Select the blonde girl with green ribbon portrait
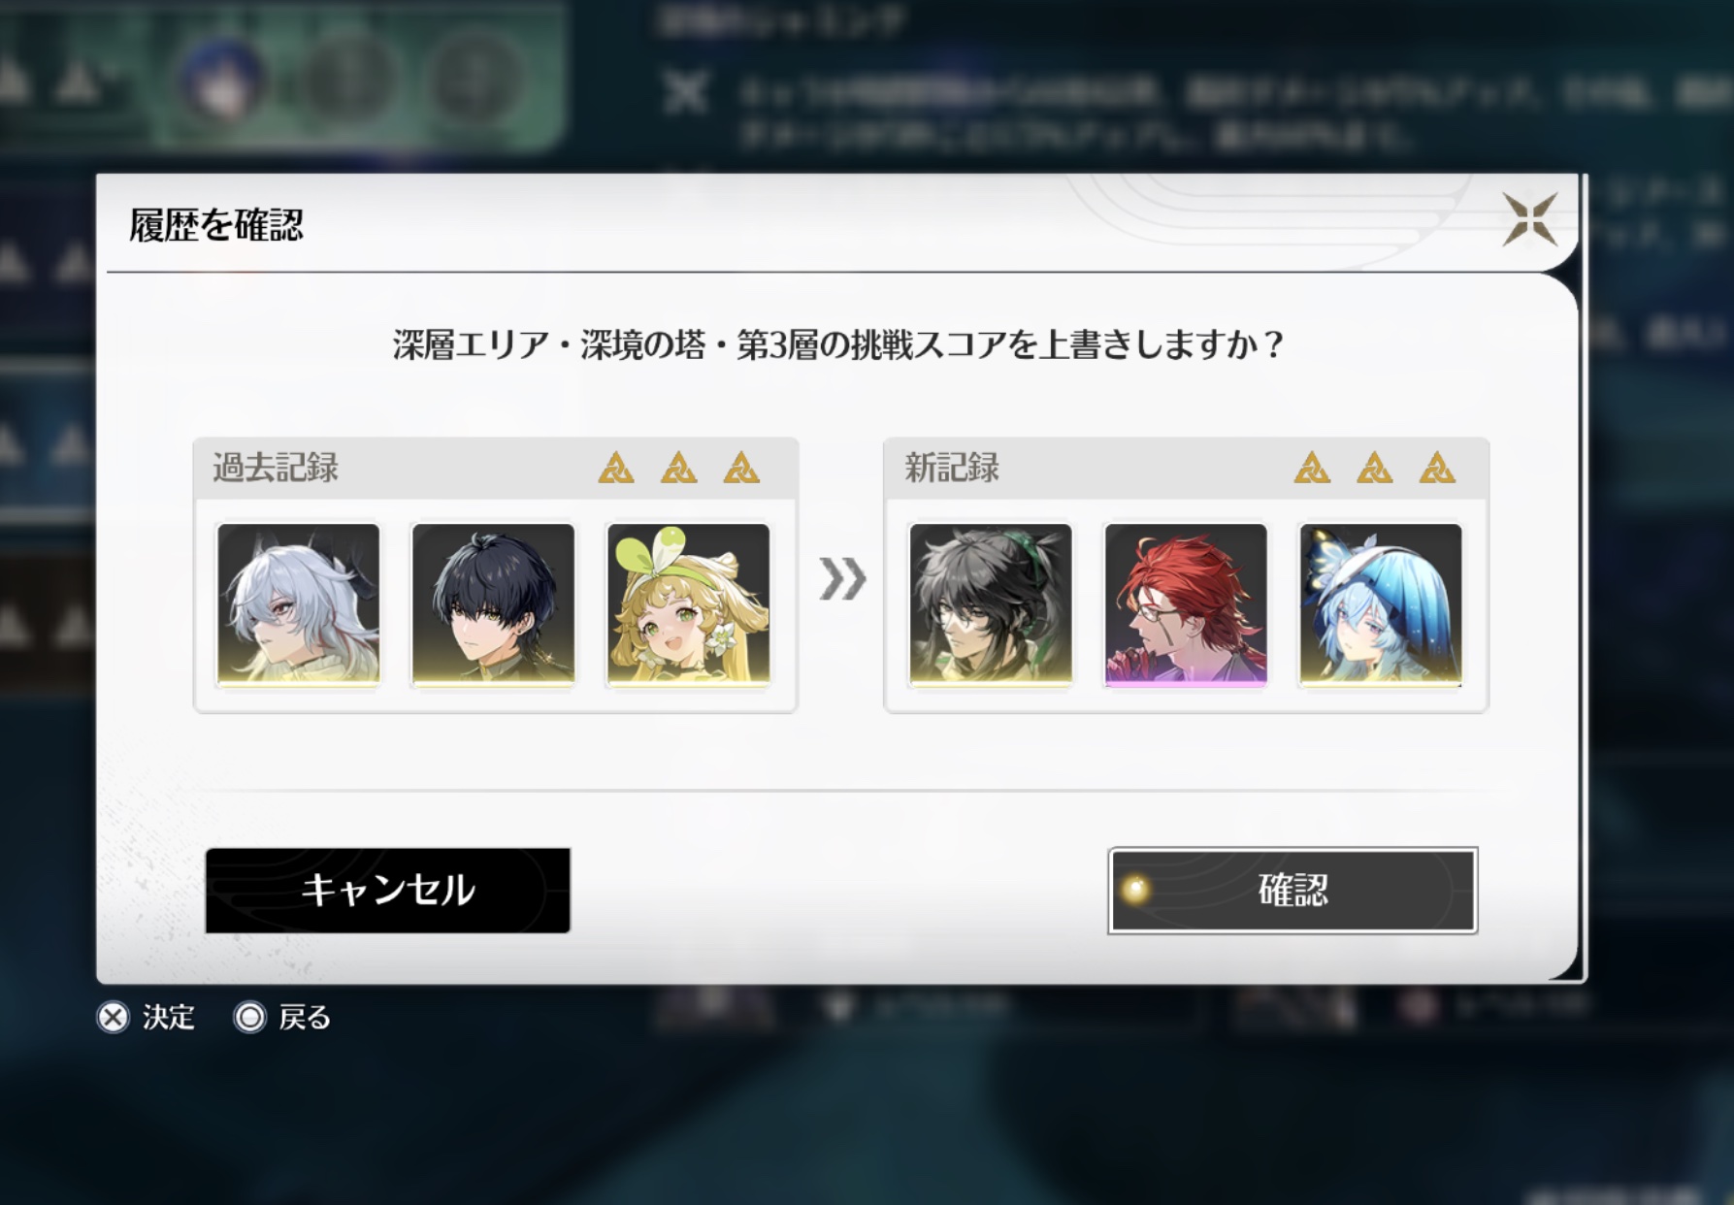Viewport: 1734px width, 1205px height. (x=688, y=605)
